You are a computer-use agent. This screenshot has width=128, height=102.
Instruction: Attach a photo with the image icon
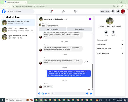42,94
